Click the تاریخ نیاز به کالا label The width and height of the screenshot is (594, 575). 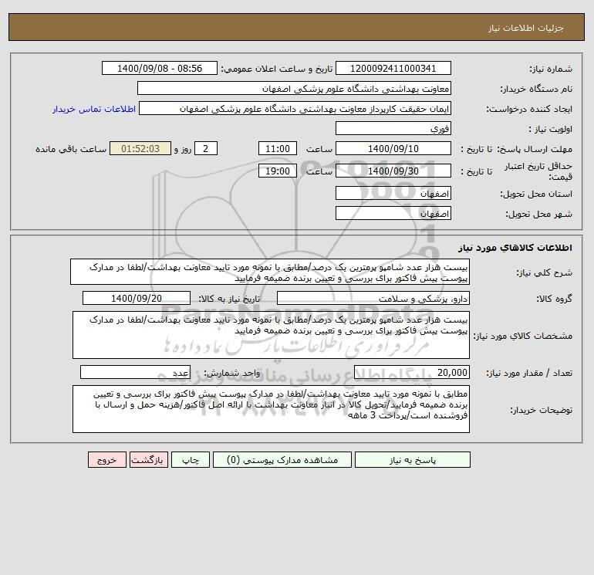click(x=230, y=299)
